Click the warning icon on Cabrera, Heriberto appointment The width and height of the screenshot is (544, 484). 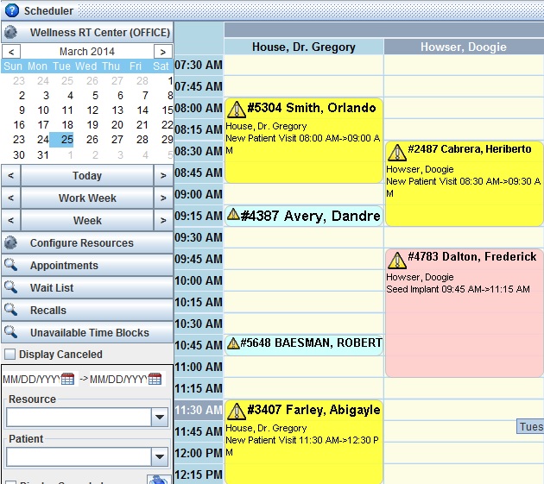[x=396, y=152]
